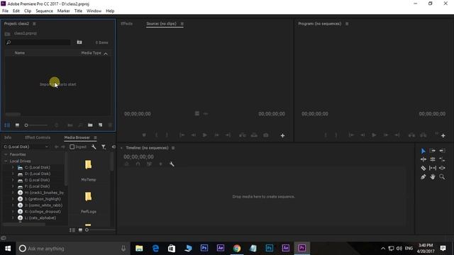
Task: Collapse the Favorites section
Action: (6, 154)
